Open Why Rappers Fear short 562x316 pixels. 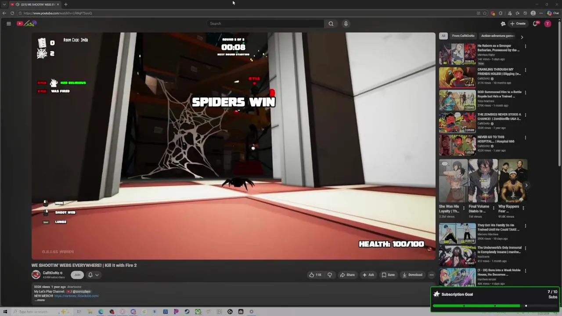tap(513, 181)
